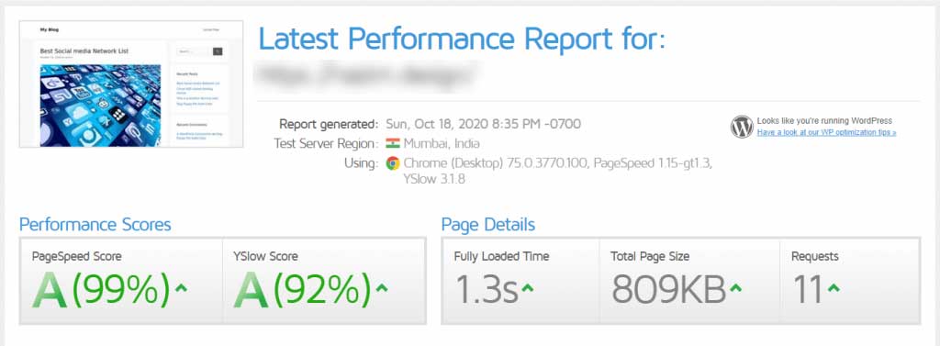This screenshot has width=940, height=346.
Task: Click the Requests count 11
Action: coord(808,289)
